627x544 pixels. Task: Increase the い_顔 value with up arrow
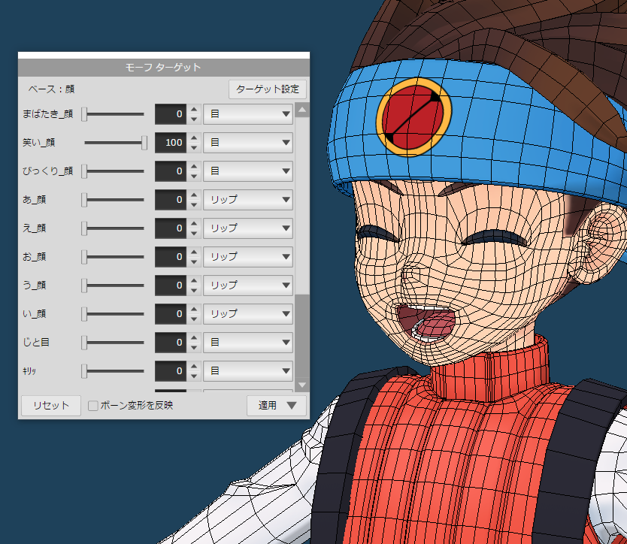(194, 309)
